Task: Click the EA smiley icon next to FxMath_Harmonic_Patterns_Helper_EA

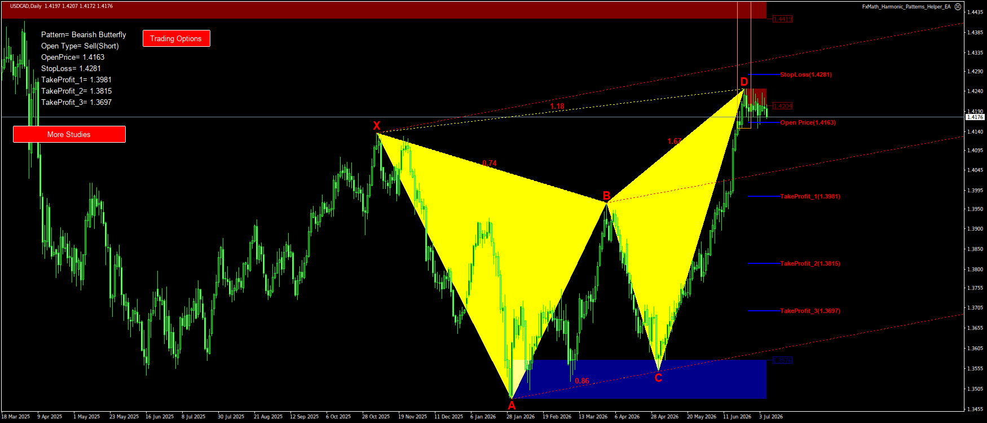Action: [958, 7]
